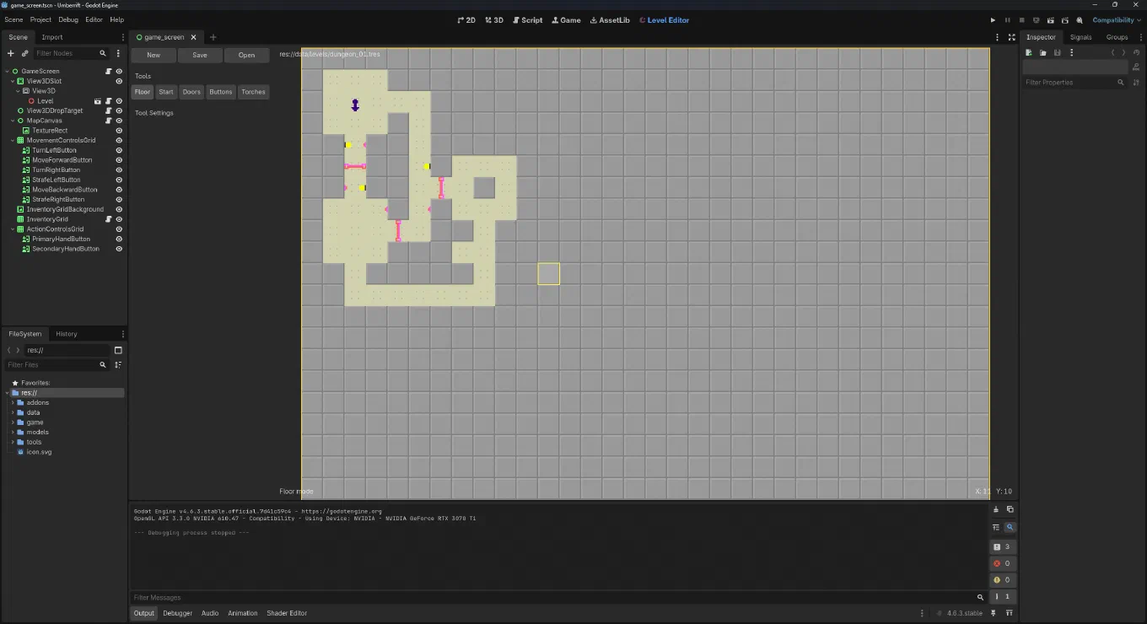Click the Save level button
The width and height of the screenshot is (1147, 624).
click(x=200, y=55)
